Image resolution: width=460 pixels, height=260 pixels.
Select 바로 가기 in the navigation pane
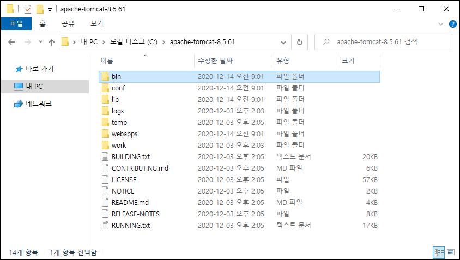point(40,69)
